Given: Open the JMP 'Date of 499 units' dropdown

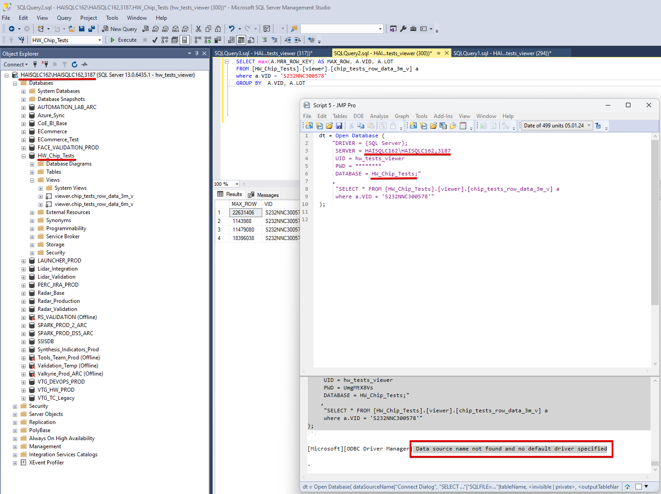Looking at the screenshot, I should pyautogui.click(x=589, y=126).
